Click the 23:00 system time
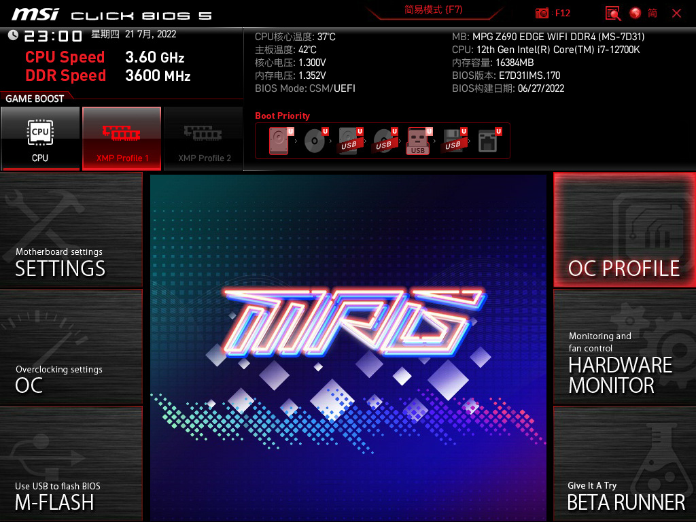Image resolution: width=696 pixels, height=522 pixels. pos(53,36)
